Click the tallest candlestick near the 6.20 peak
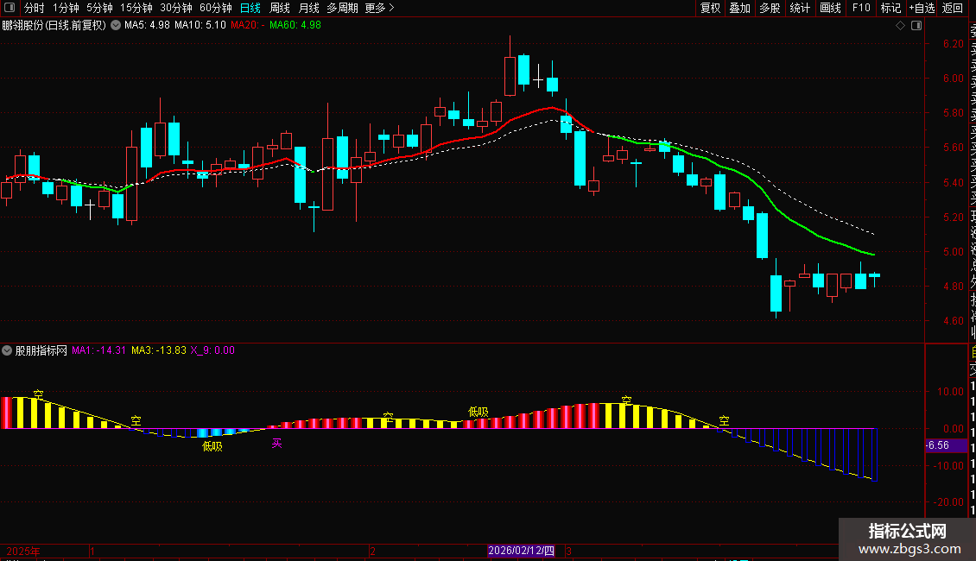The height and width of the screenshot is (561, 976). [510, 76]
